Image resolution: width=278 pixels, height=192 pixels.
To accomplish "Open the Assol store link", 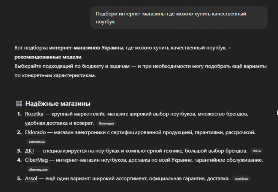I will [x=31, y=178].
